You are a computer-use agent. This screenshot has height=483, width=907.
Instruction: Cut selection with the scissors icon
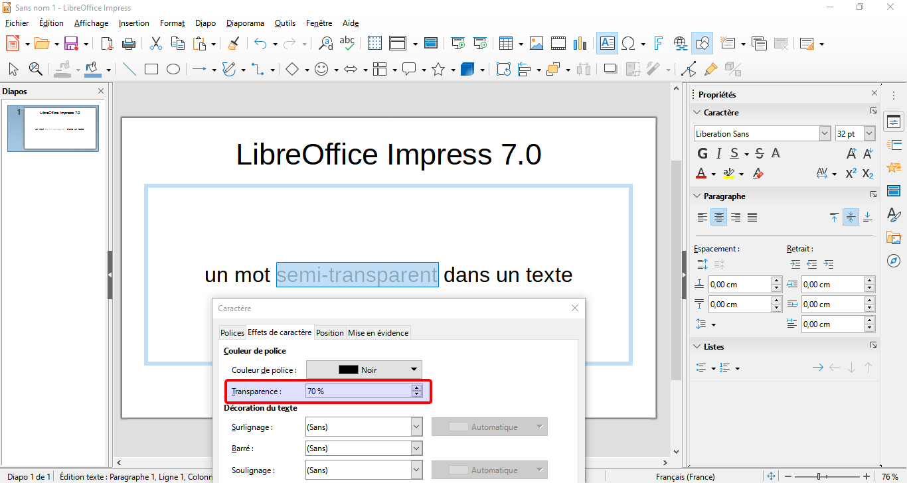(156, 44)
